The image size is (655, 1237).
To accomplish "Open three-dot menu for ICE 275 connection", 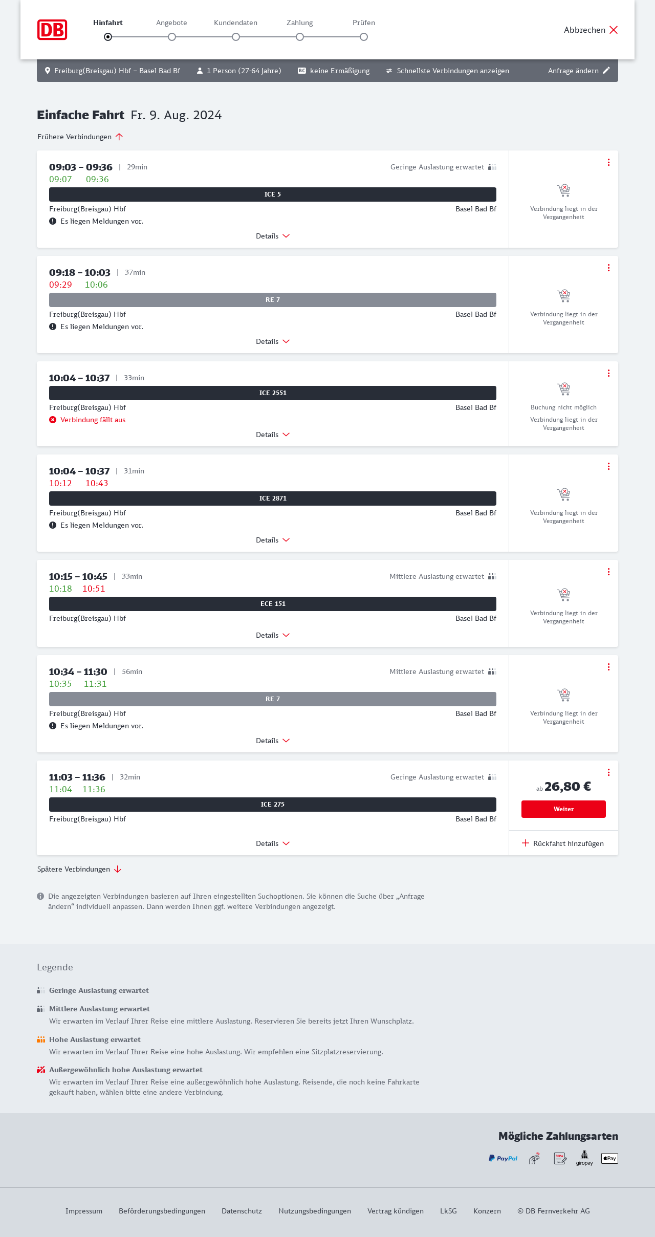I will (x=608, y=772).
